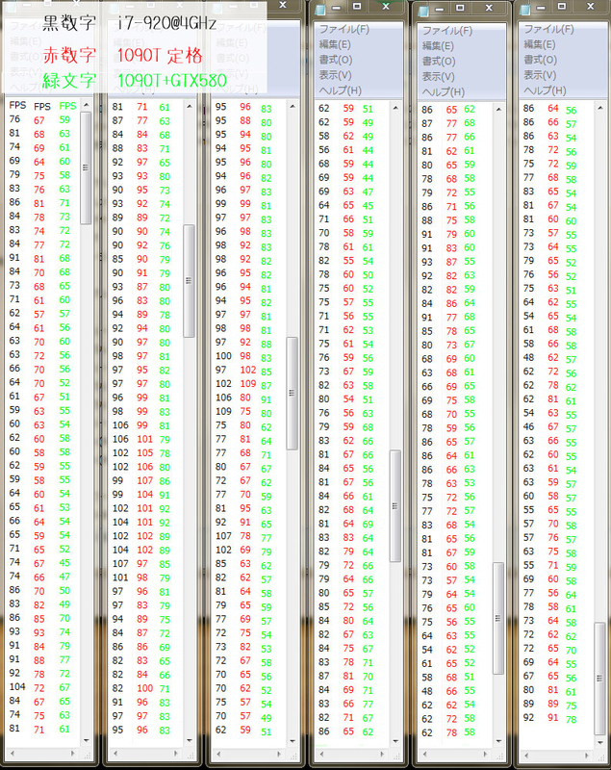Click scroll-down arrow in the third Notepad window
The height and width of the screenshot is (770, 611).
coord(293,740)
